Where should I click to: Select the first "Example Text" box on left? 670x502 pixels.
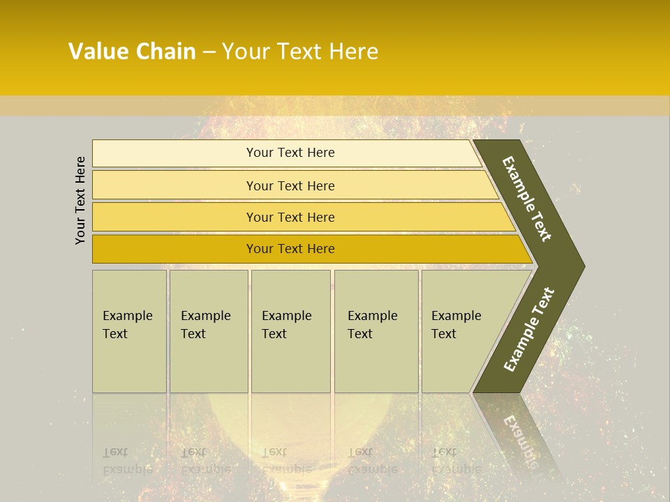129,331
